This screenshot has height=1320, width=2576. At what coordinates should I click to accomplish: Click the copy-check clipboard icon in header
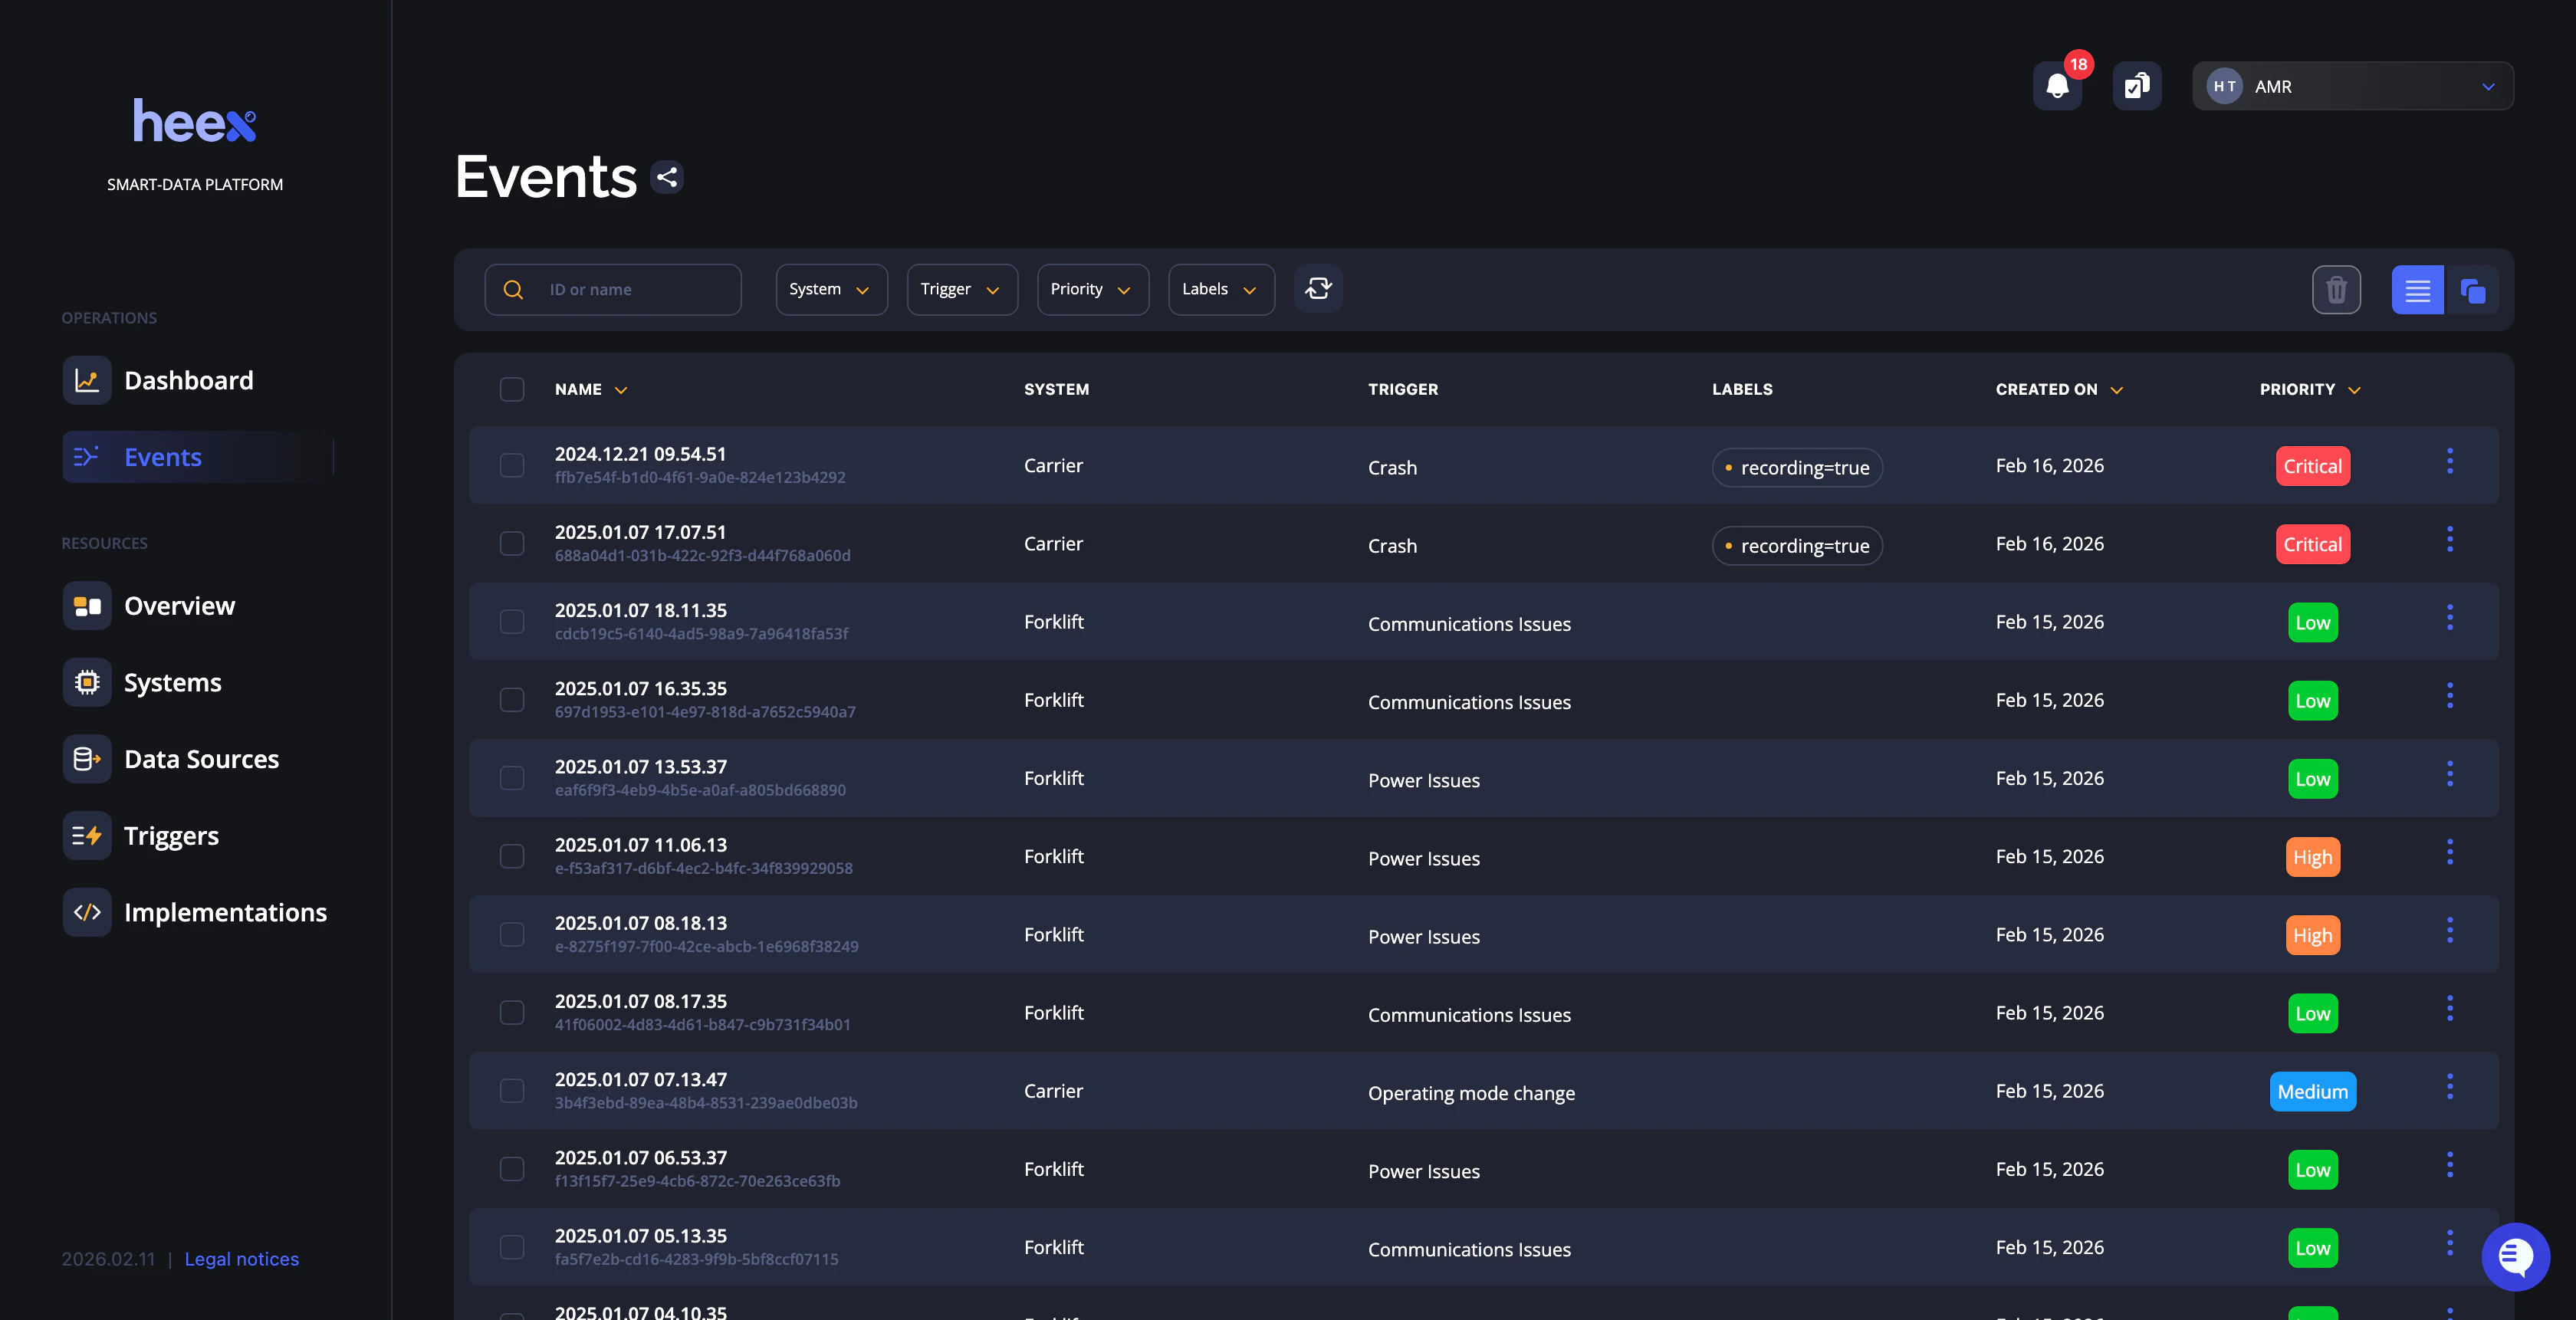[x=2136, y=87]
